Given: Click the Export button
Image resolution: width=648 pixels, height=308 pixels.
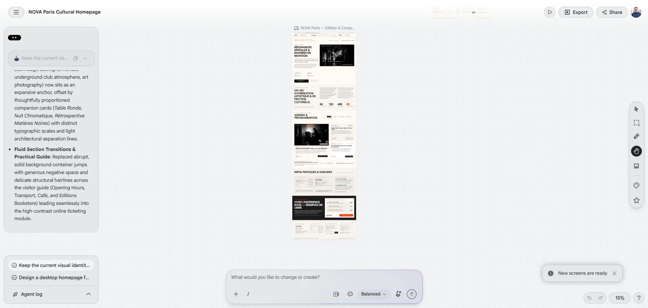Looking at the screenshot, I should click(576, 12).
